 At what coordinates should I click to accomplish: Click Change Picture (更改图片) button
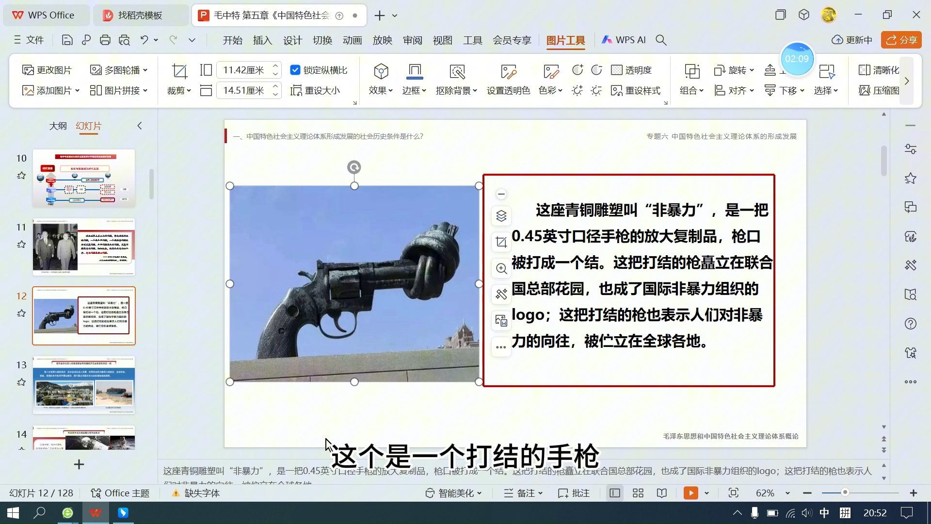(47, 70)
